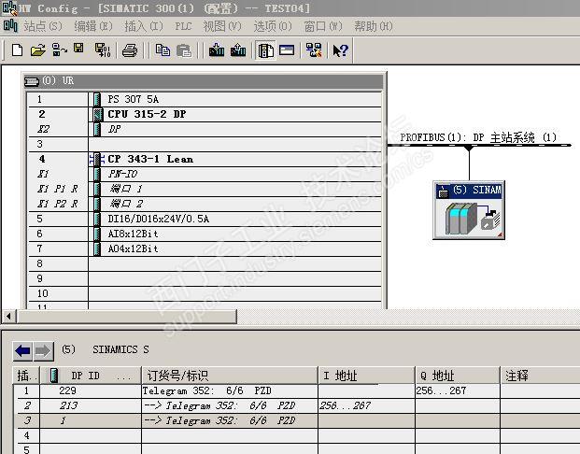This screenshot has height=454, width=580.
Task: Select the CPU 315-2 DP row
Action: [205, 114]
